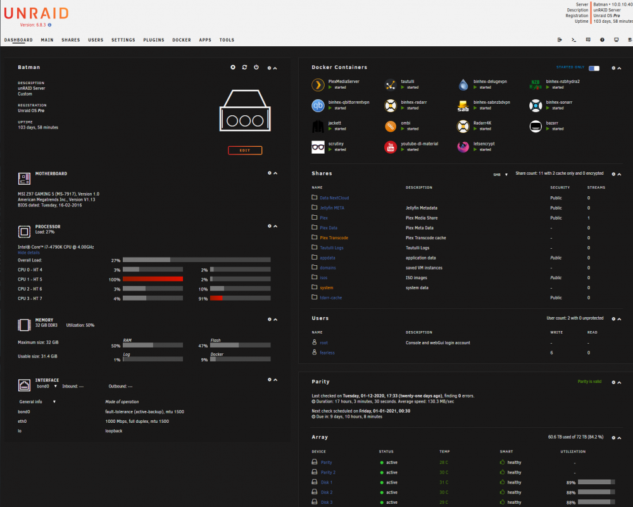The height and width of the screenshot is (507, 633).
Task: Click the Disk 2 utilization bar
Action: tap(596, 492)
